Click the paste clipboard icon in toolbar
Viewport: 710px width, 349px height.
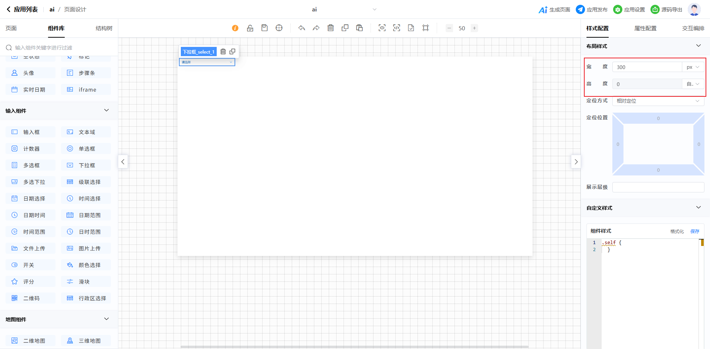coord(359,28)
